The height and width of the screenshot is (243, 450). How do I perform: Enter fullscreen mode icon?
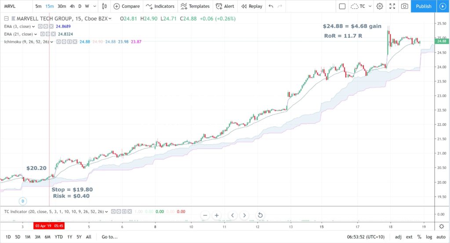(392, 6)
